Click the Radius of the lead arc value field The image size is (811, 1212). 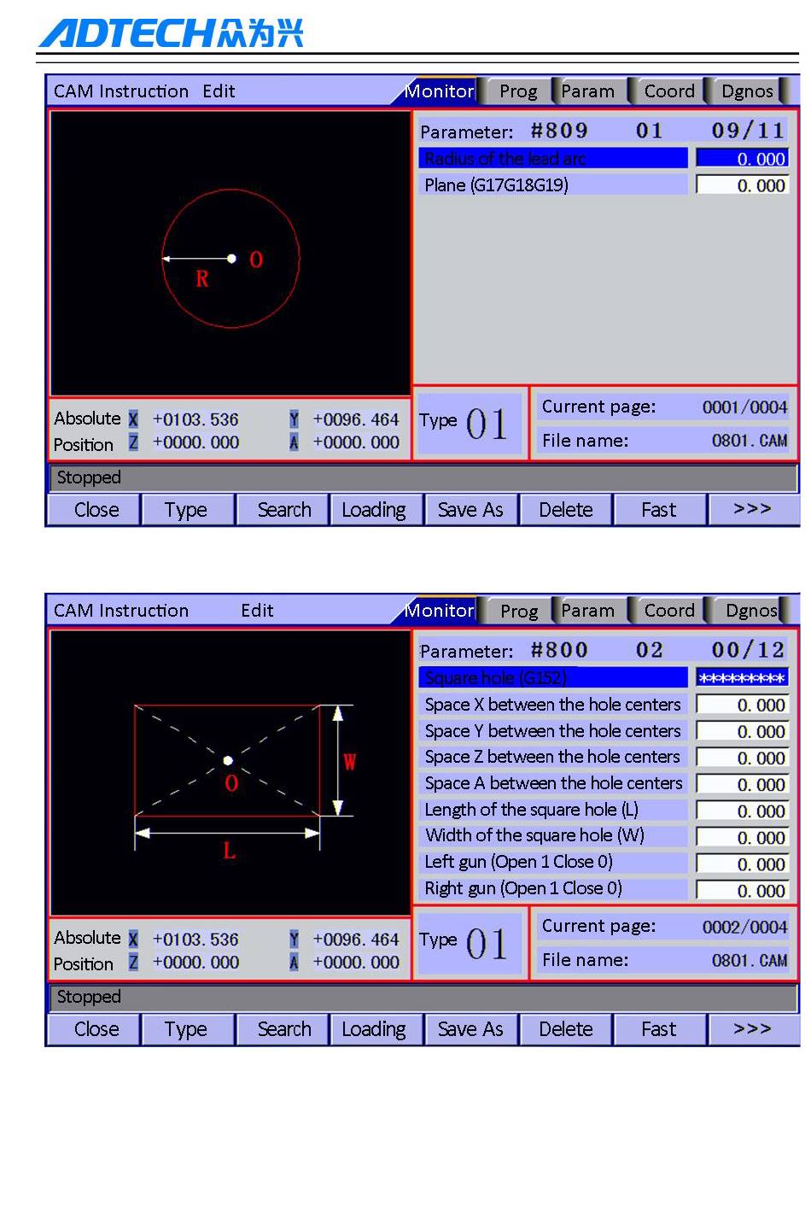742,159
